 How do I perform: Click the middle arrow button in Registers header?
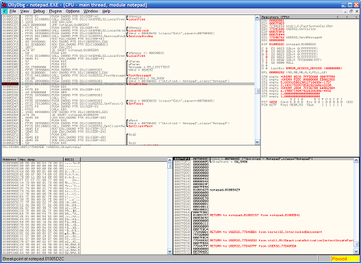point(347,17)
